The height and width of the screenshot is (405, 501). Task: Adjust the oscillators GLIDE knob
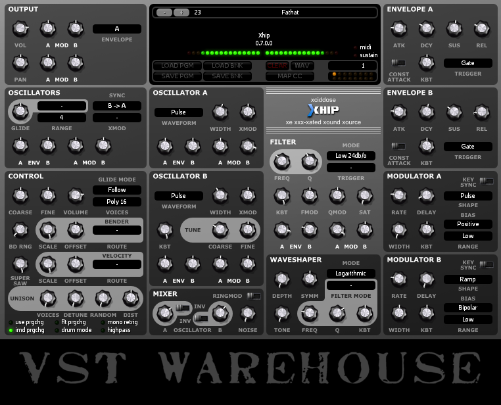coord(20,112)
